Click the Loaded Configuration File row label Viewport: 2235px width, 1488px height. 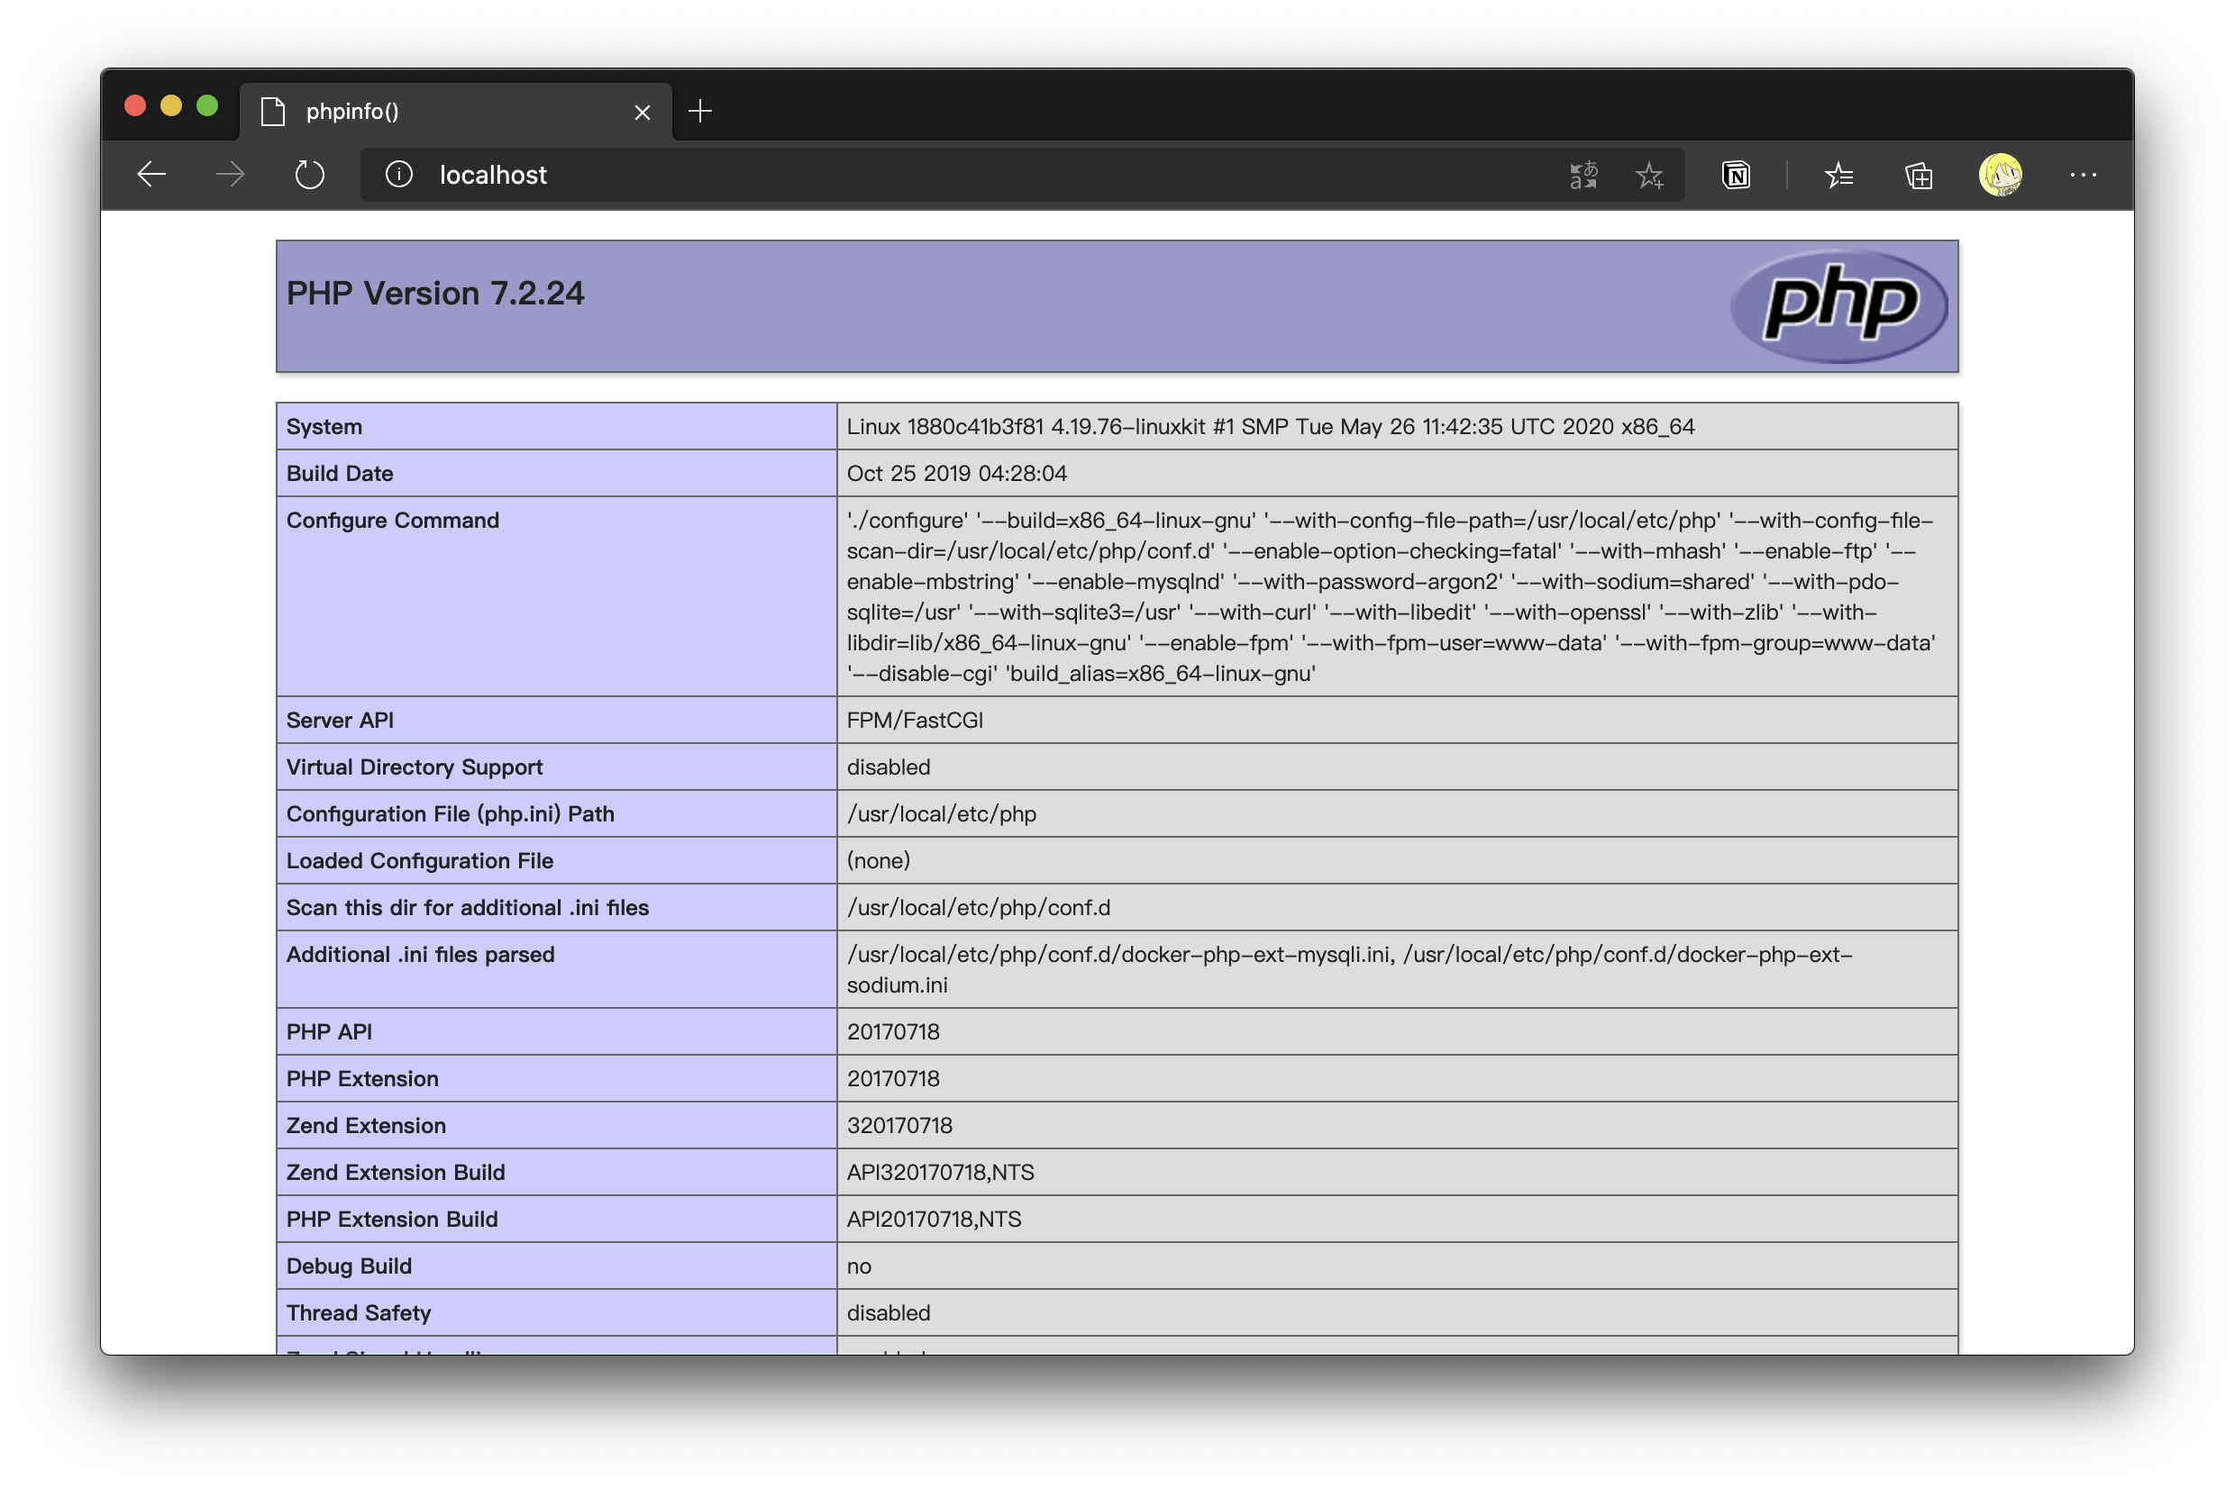(x=420, y=861)
